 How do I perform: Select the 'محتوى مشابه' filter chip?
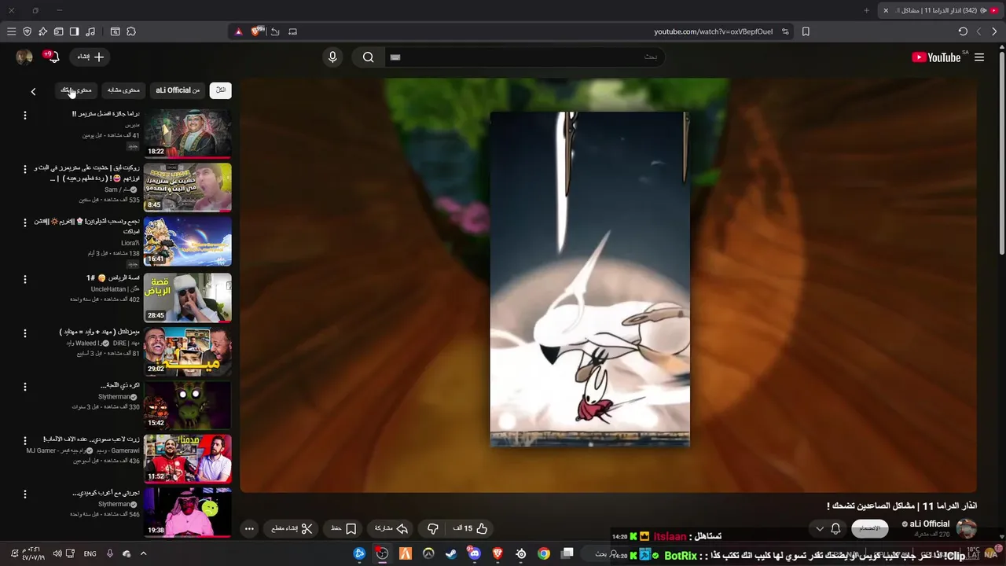tap(123, 90)
